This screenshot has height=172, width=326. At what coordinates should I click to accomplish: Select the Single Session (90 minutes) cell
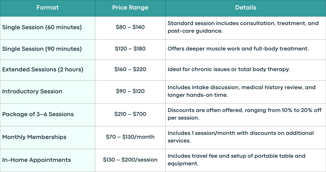(x=47, y=50)
